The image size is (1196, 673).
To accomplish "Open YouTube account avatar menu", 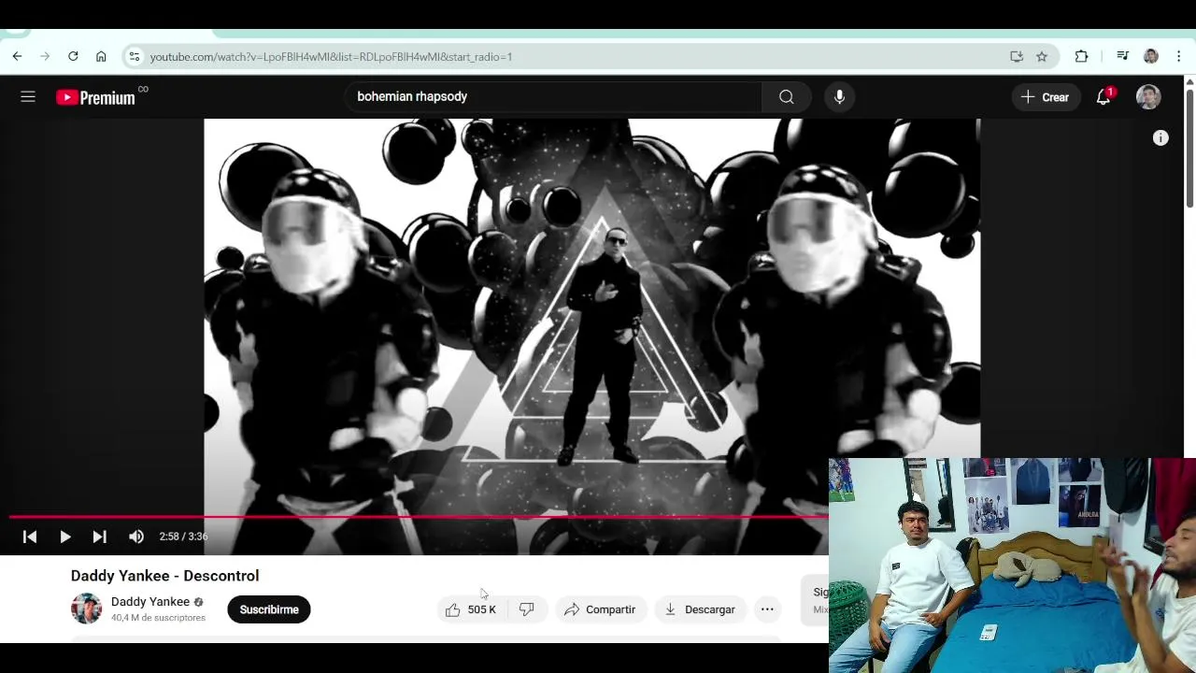I will pyautogui.click(x=1148, y=96).
